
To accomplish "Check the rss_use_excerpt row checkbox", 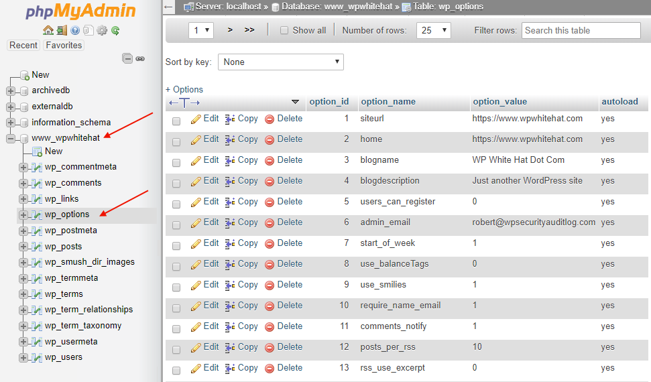I will (x=176, y=371).
